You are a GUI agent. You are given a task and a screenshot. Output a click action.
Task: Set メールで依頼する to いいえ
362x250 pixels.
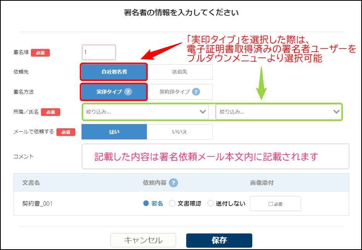point(180,132)
